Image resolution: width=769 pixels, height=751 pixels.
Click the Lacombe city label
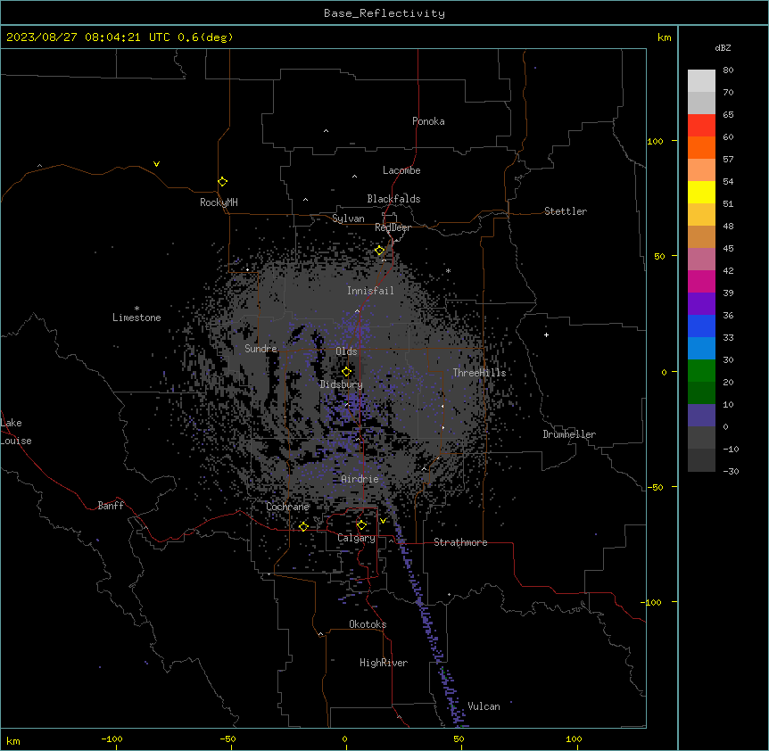(x=401, y=170)
